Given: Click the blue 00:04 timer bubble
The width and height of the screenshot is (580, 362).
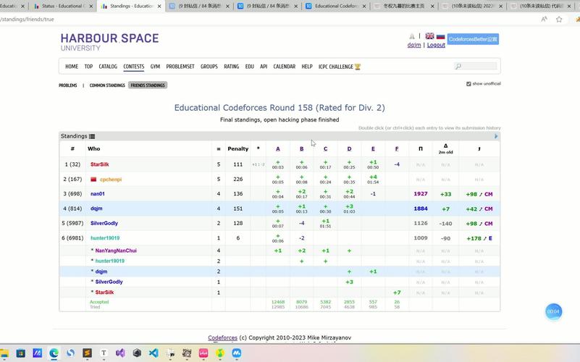Looking at the screenshot, I should point(553,311).
